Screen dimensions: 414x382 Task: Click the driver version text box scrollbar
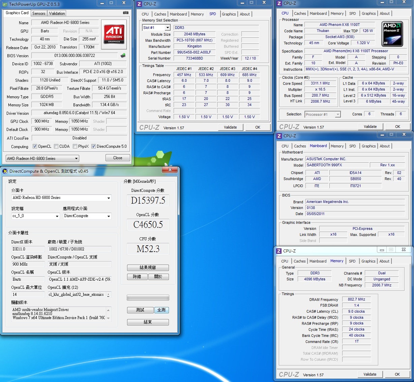coord(109,314)
